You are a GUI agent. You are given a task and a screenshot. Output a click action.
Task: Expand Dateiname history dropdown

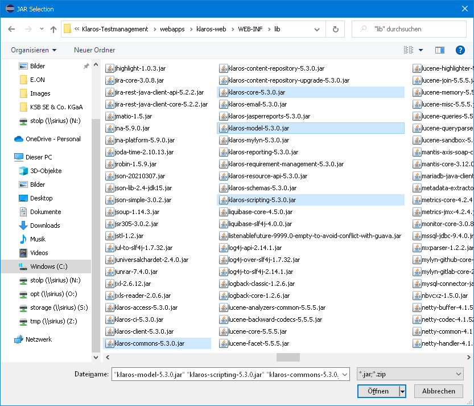click(345, 375)
